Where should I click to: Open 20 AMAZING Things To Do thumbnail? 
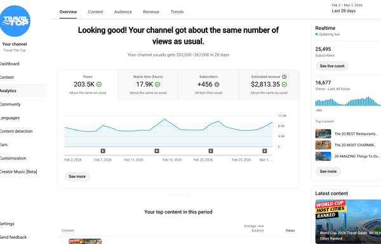click(323, 156)
